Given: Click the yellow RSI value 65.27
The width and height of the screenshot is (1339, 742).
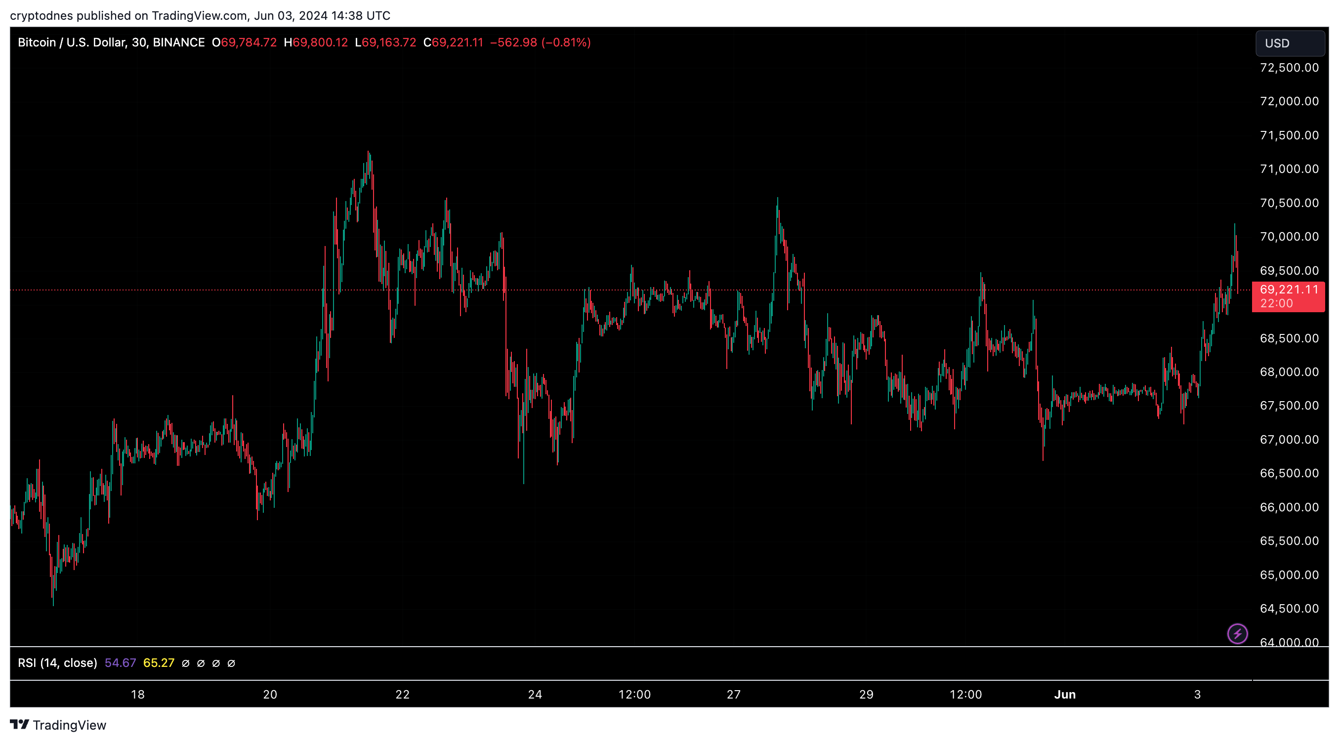Looking at the screenshot, I should tap(159, 663).
